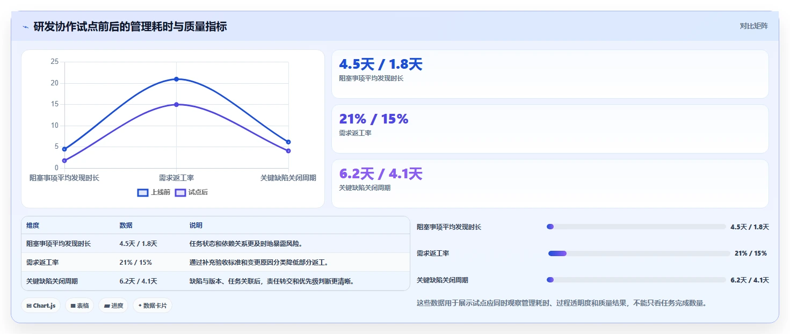Click the 上线前 point above 关键缺陷关闭周期 axis label
The width and height of the screenshot is (790, 334).
click(x=288, y=142)
